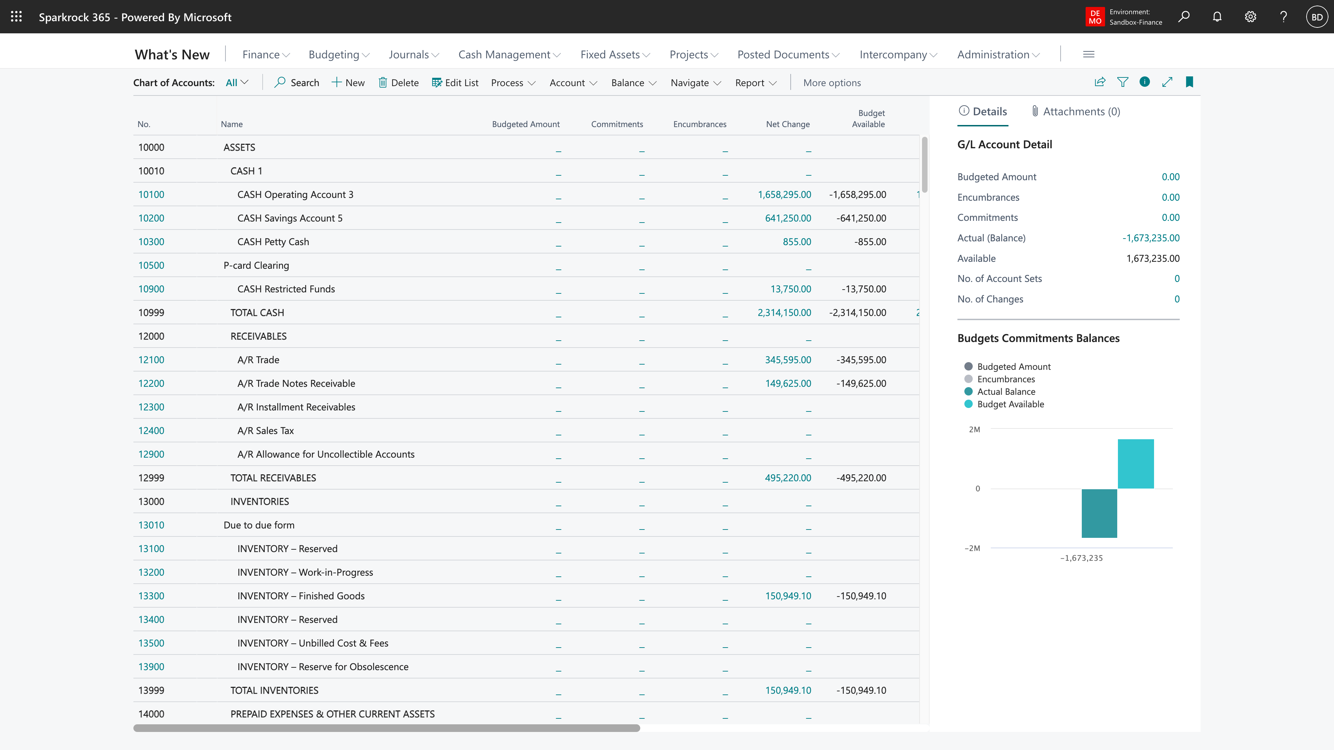
Task: Click the bookmark page icon
Action: point(1189,82)
